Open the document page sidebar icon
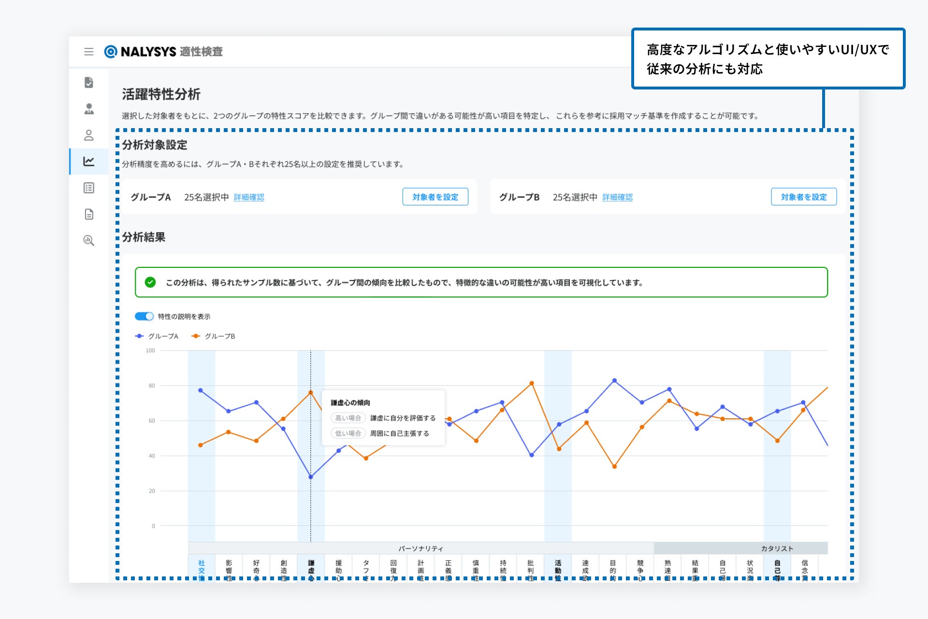 tap(89, 214)
